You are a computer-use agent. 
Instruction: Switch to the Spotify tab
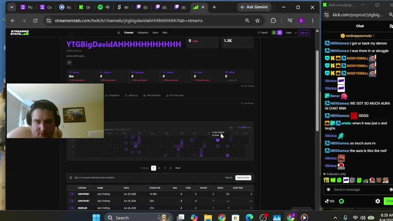103,7
